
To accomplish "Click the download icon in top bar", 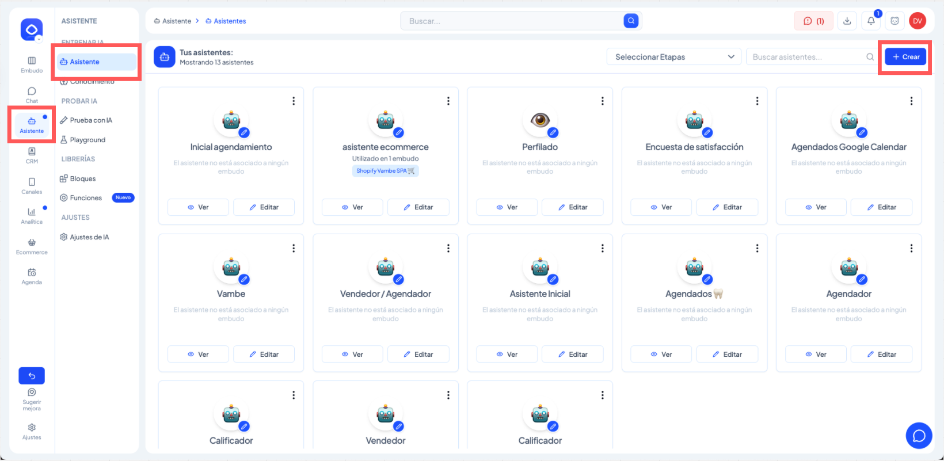I will pyautogui.click(x=847, y=21).
